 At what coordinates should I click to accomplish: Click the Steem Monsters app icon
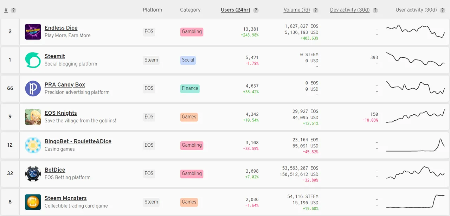coord(33,202)
